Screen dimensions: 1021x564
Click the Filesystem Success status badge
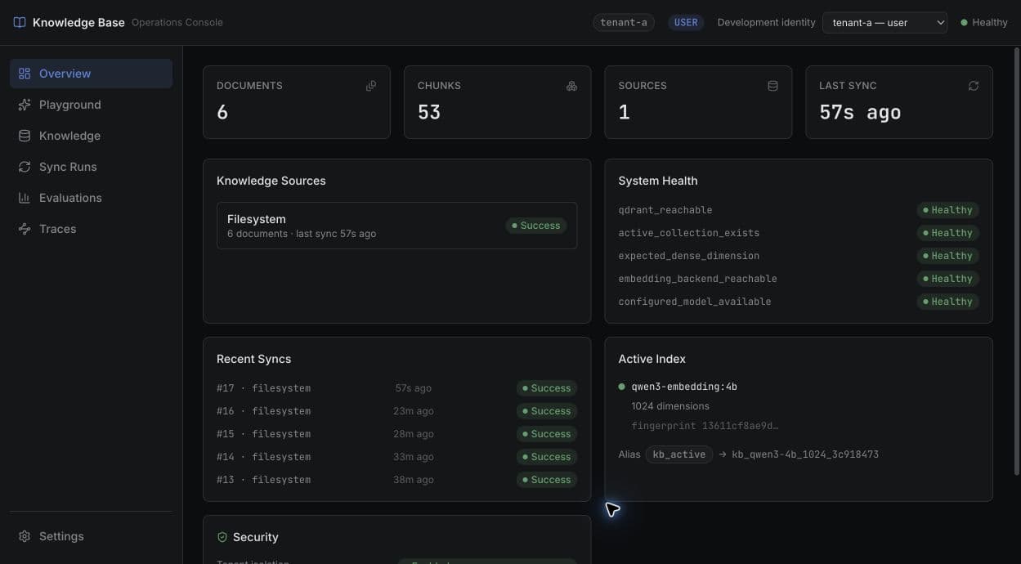coord(535,226)
